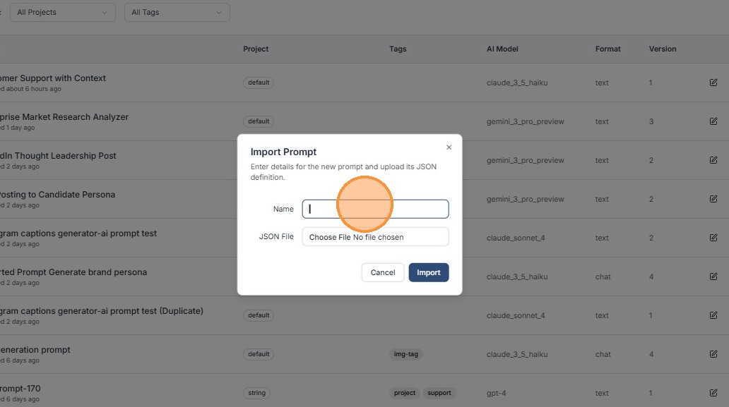
Task: Select the support tag badge
Action: point(439,393)
